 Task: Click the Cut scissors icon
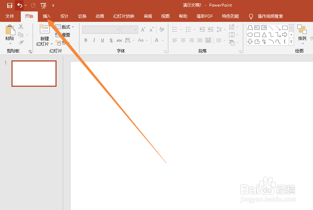[x=21, y=26]
